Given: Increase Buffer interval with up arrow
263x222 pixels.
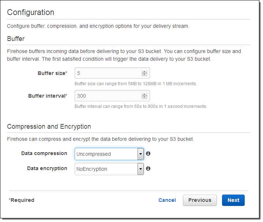Looking at the screenshot, I should [x=144, y=94].
